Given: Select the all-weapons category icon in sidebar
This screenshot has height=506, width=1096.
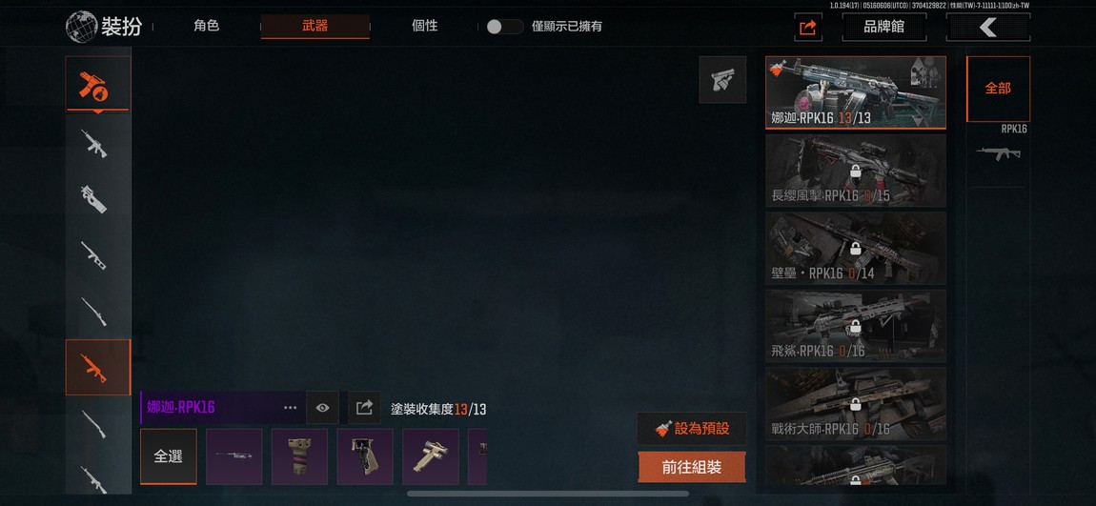Looking at the screenshot, I should click(x=98, y=84).
